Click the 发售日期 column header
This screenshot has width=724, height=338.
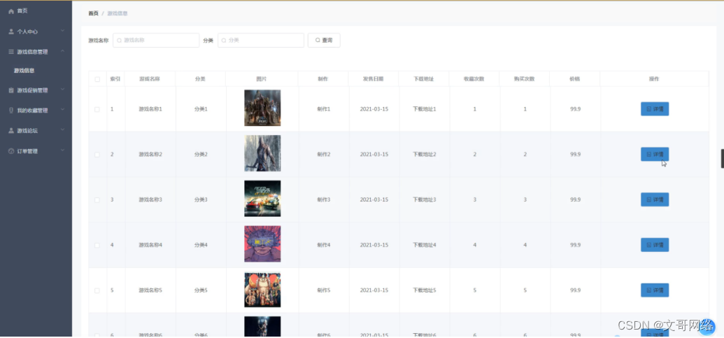373,79
